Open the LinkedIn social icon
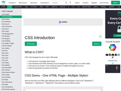The width and height of the screenshot is (121, 91). point(110,55)
